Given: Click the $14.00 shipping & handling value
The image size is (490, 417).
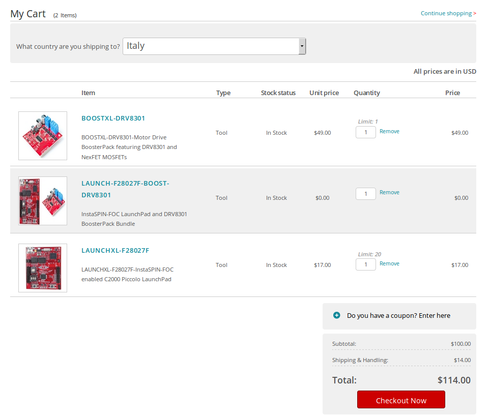Looking at the screenshot, I should coord(462,360).
